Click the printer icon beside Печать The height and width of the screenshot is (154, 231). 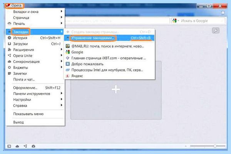pyautogui.click(x=9, y=23)
